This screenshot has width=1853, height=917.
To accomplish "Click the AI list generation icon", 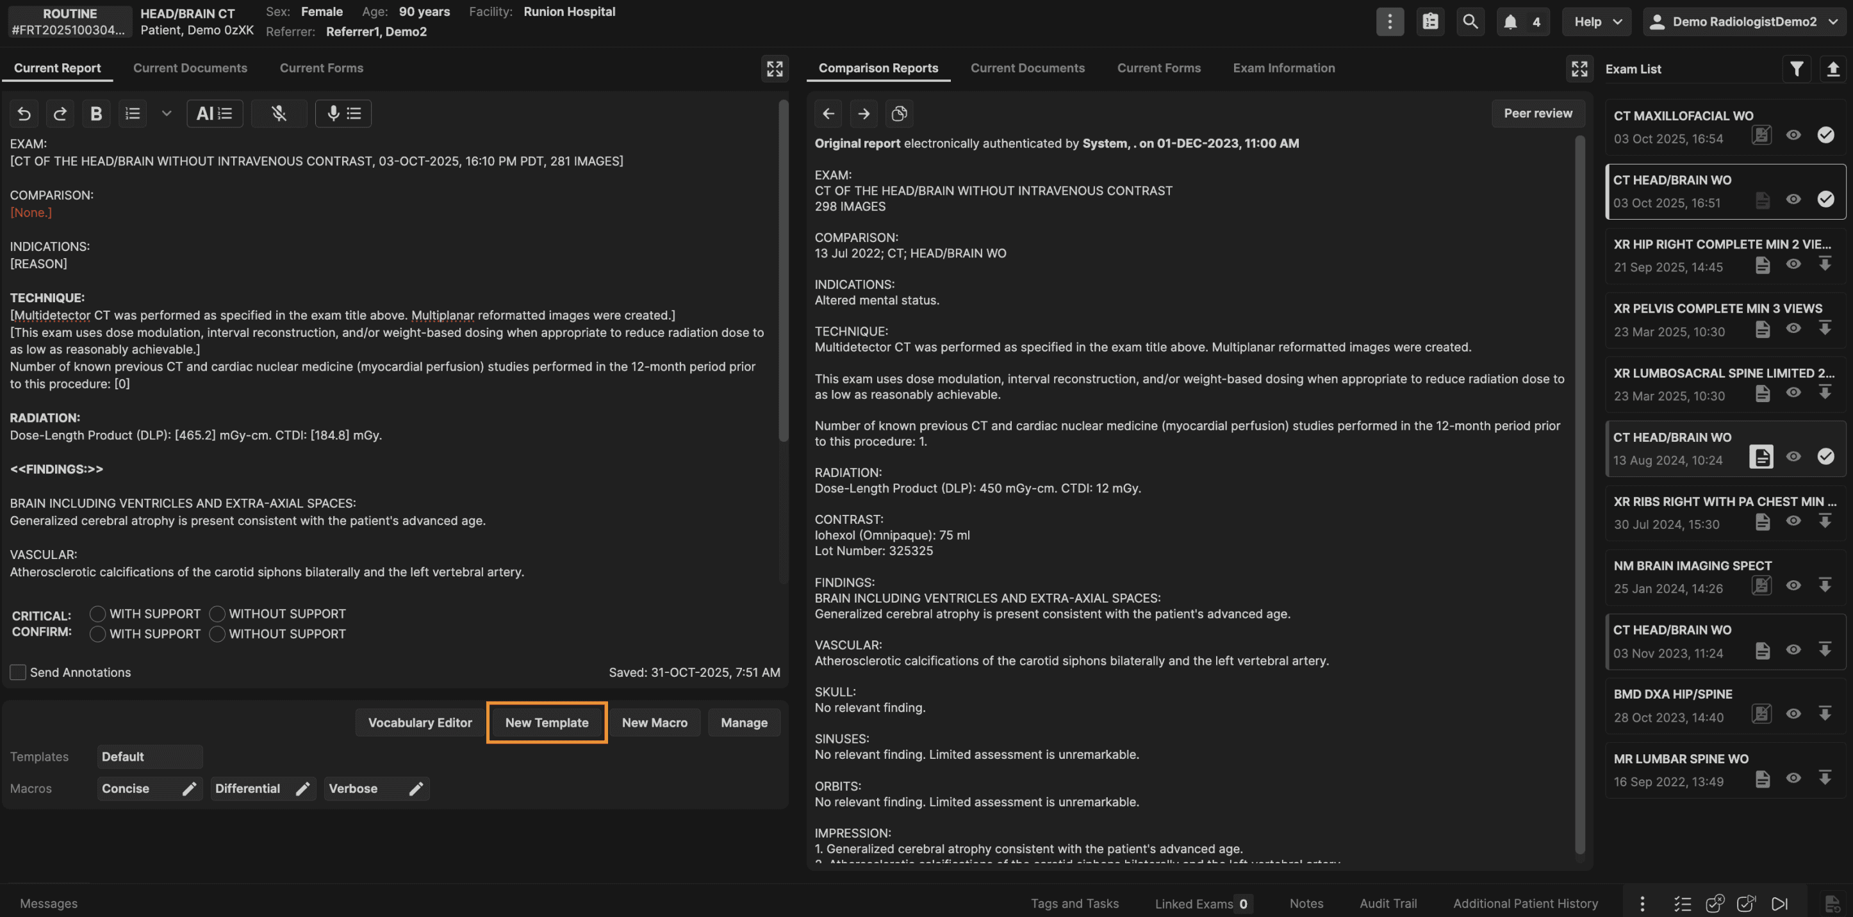I will [215, 113].
